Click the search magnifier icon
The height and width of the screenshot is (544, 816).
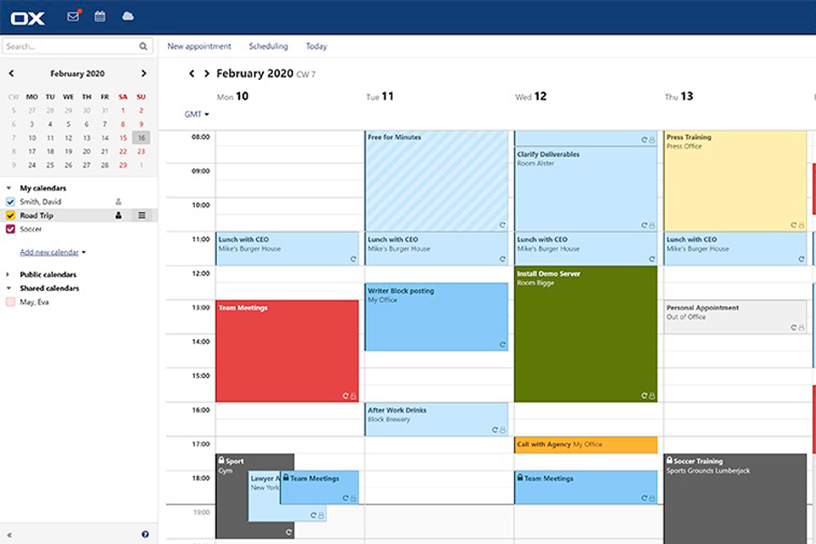click(x=143, y=46)
